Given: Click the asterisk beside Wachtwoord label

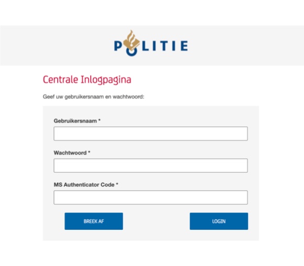Looking at the screenshot, I should [x=89, y=152].
